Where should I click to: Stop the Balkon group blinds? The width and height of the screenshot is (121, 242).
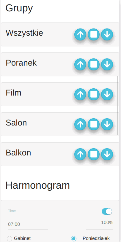pos(94,154)
